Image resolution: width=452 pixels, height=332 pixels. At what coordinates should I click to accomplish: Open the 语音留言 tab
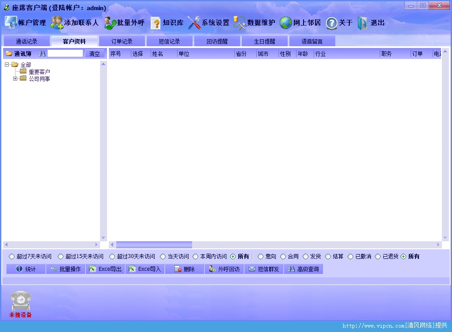312,41
